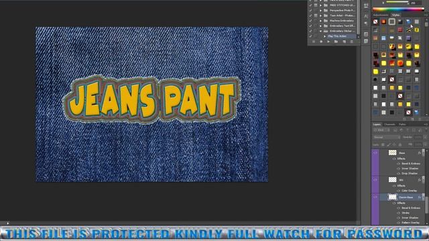The image size is (429, 241).
Task: Click delete trash icon in Actions panel
Action: point(351,42)
